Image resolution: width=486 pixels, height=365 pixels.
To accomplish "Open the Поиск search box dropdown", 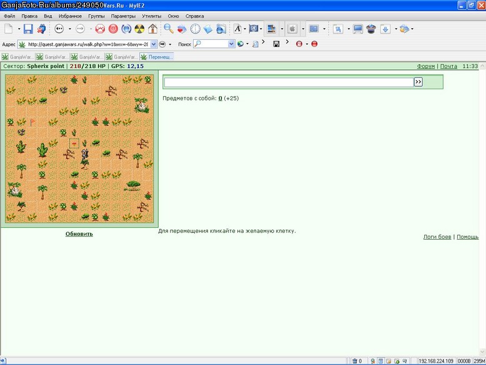I will click(x=231, y=44).
